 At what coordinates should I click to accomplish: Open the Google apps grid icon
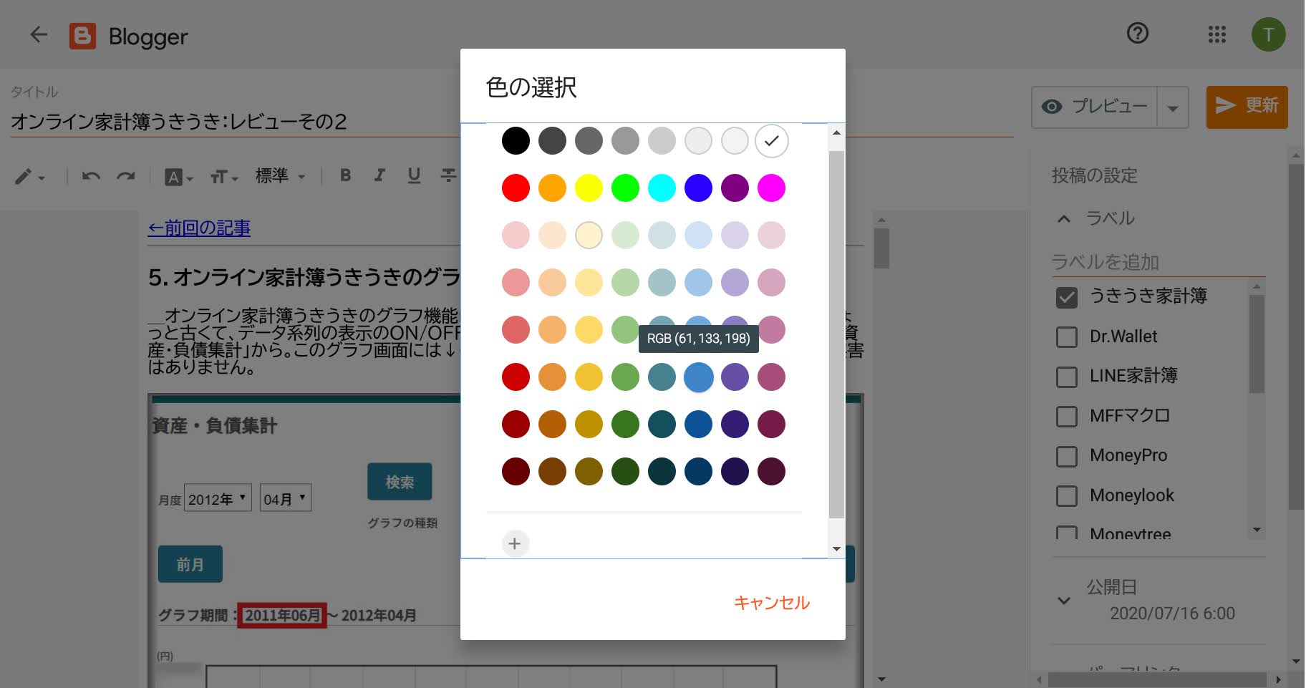1216,34
